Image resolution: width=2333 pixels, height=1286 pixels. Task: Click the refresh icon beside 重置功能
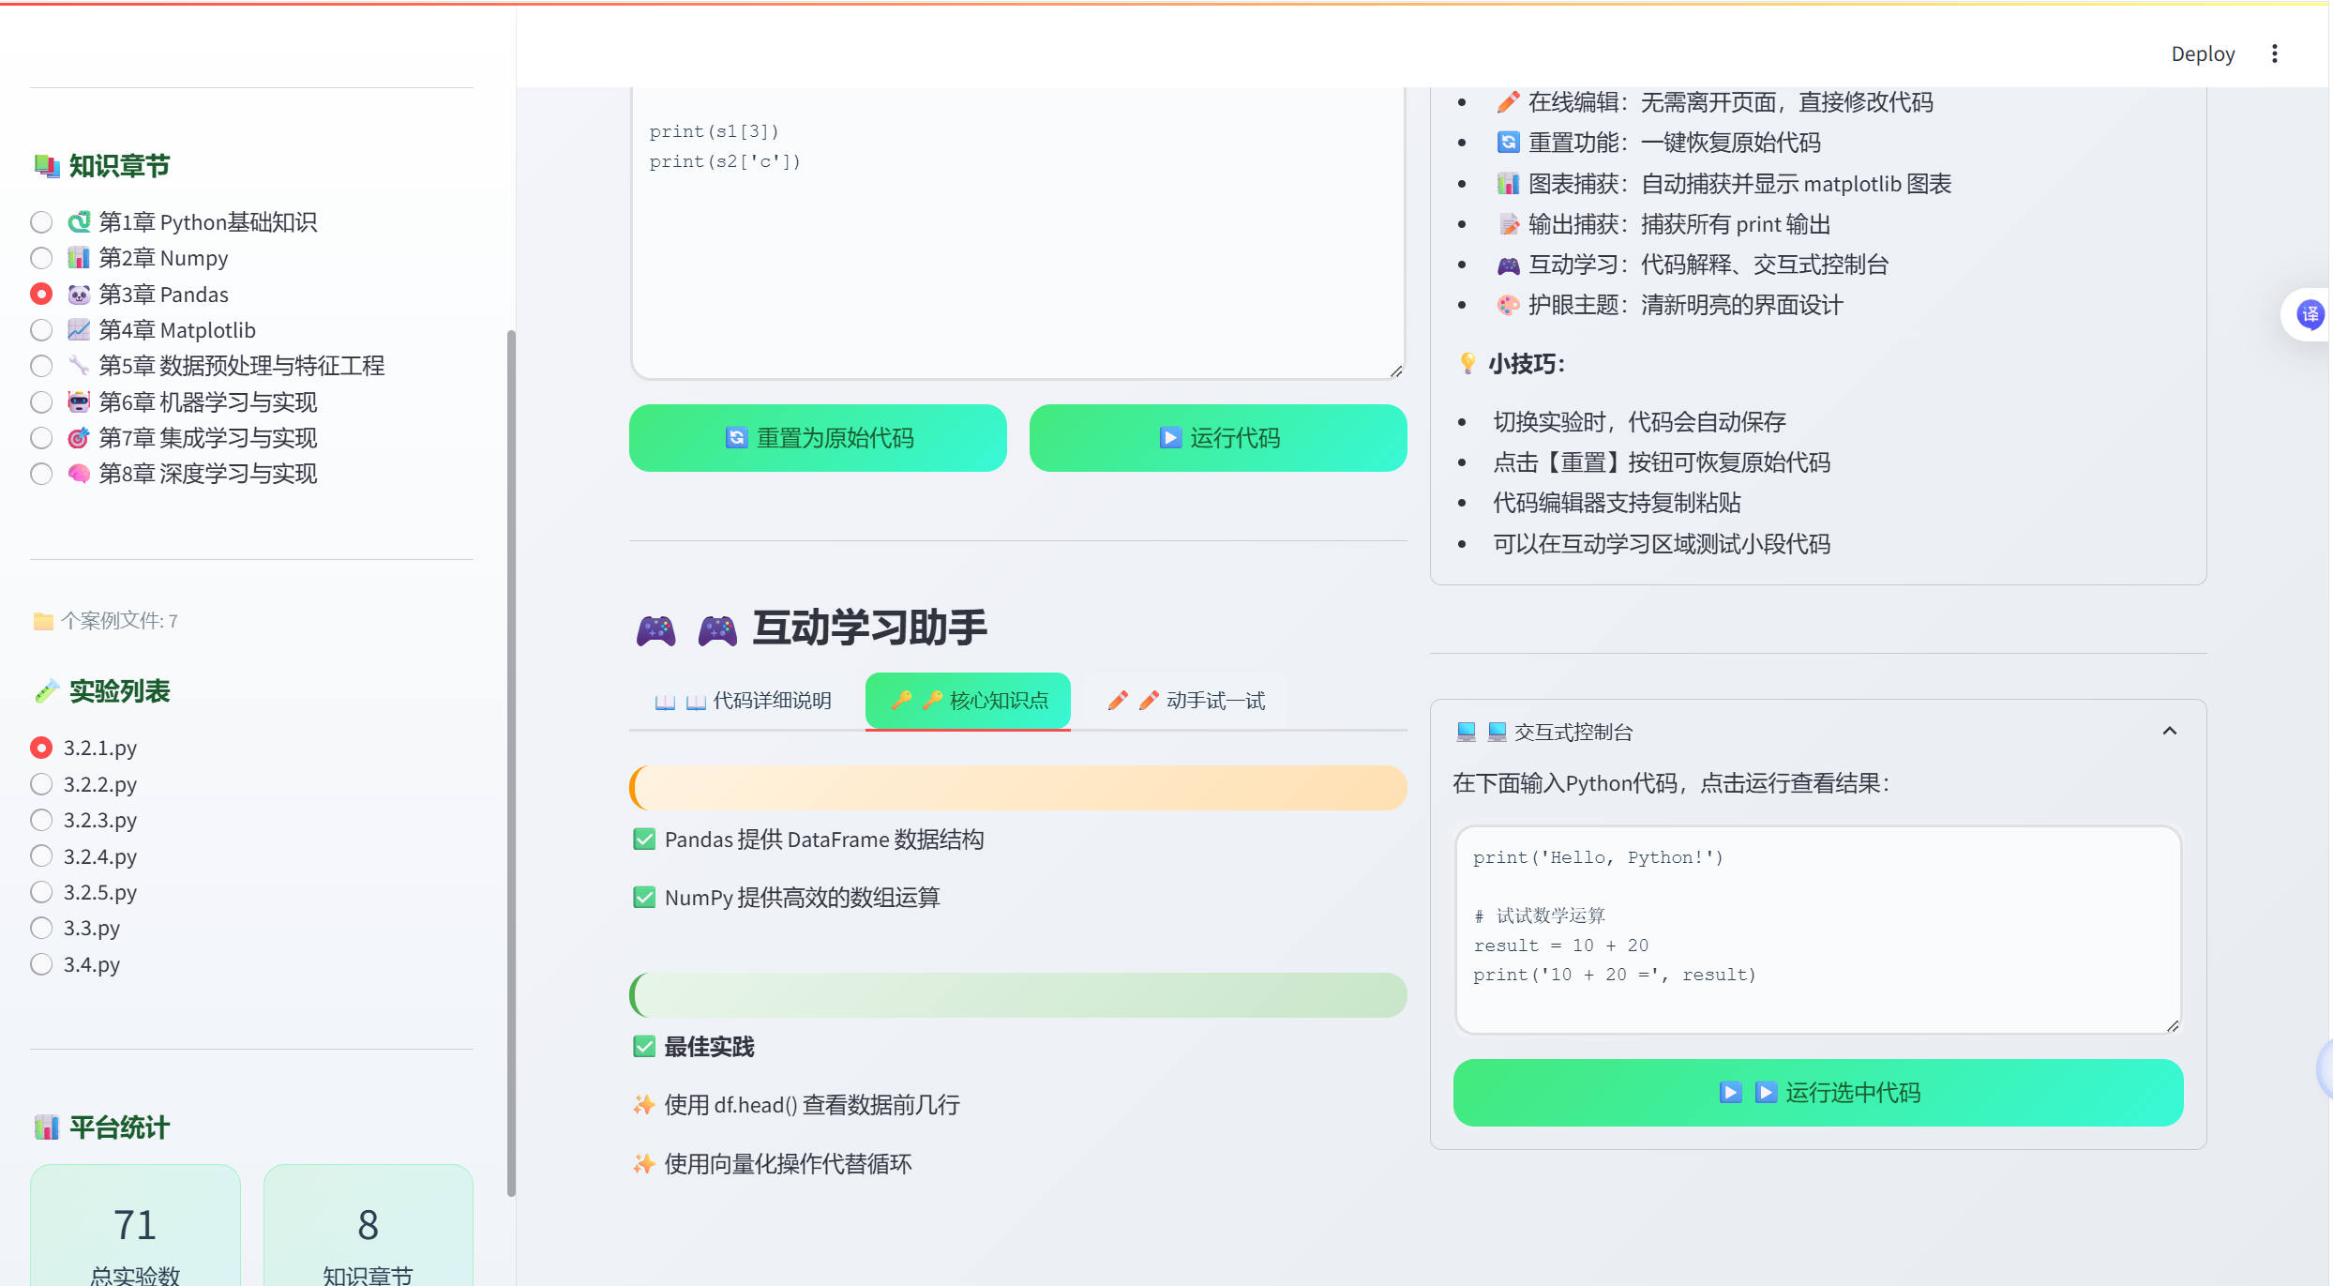pos(1508,143)
